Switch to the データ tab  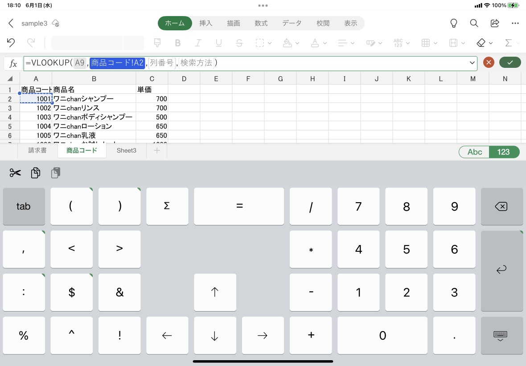pos(292,23)
